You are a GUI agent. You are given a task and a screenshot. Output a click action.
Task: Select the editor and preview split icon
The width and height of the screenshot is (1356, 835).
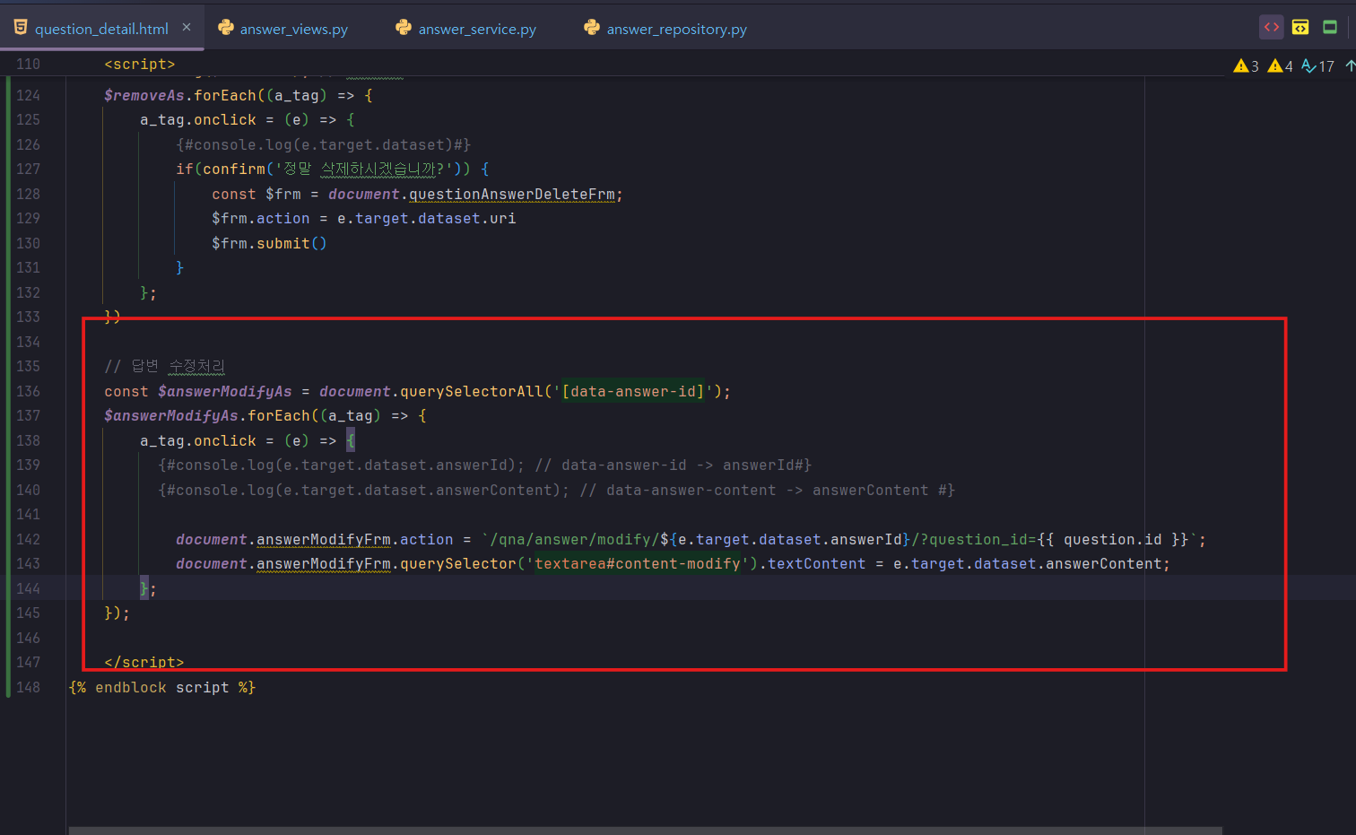(1300, 27)
